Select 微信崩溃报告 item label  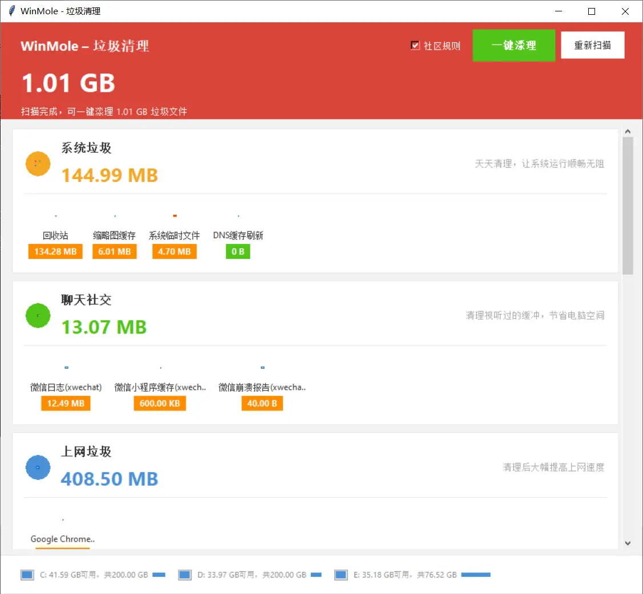262,387
